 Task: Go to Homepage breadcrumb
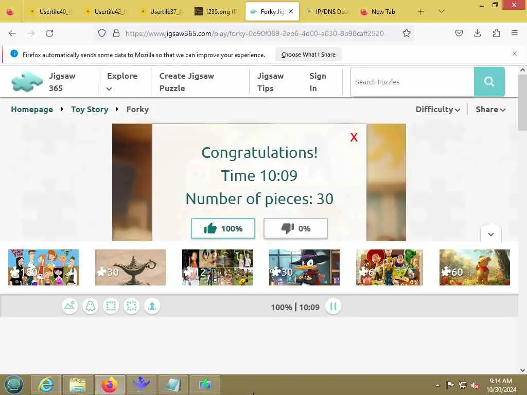click(32, 110)
